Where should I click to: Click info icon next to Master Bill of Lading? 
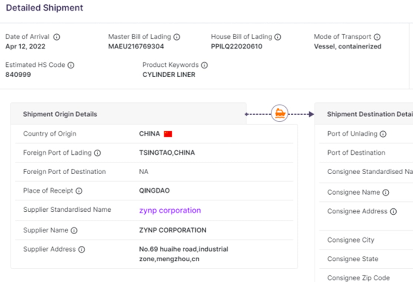177,37
